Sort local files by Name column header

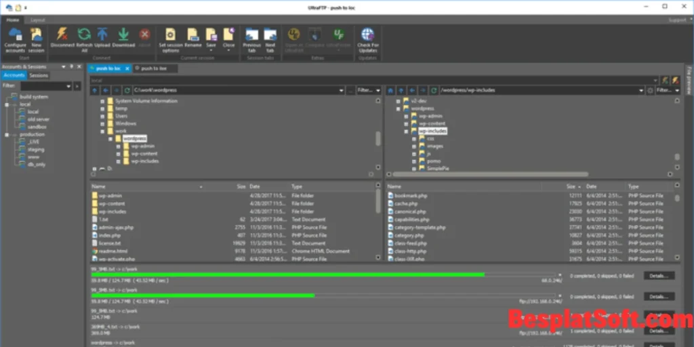pos(98,187)
